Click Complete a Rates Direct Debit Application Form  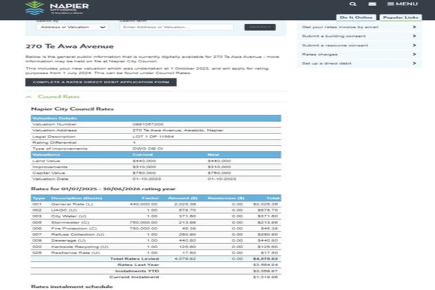pyautogui.click(x=101, y=82)
